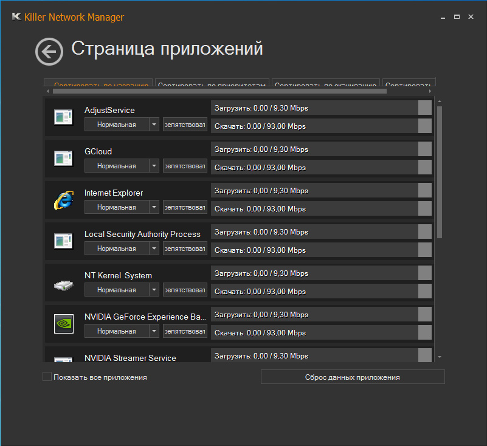Click the NT Kernel System Загрузить slider
Image resolution: width=487 pixels, height=446 pixels.
point(321,273)
